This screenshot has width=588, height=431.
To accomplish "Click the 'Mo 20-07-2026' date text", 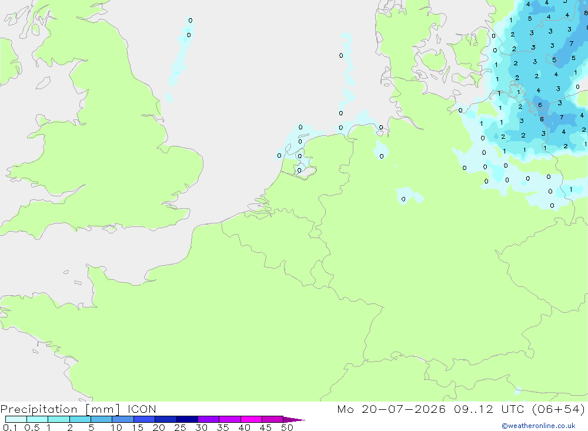I will click(391, 409).
